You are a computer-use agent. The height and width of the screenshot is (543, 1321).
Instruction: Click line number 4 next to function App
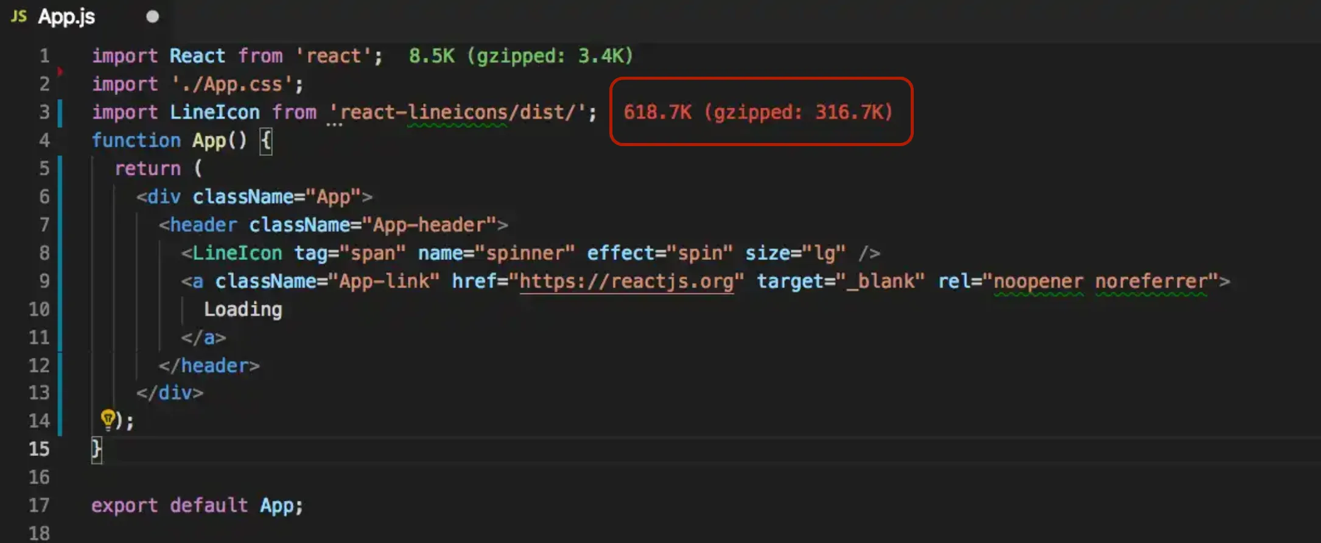pyautogui.click(x=44, y=141)
